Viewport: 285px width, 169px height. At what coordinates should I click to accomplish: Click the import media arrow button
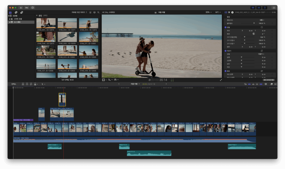21,8
